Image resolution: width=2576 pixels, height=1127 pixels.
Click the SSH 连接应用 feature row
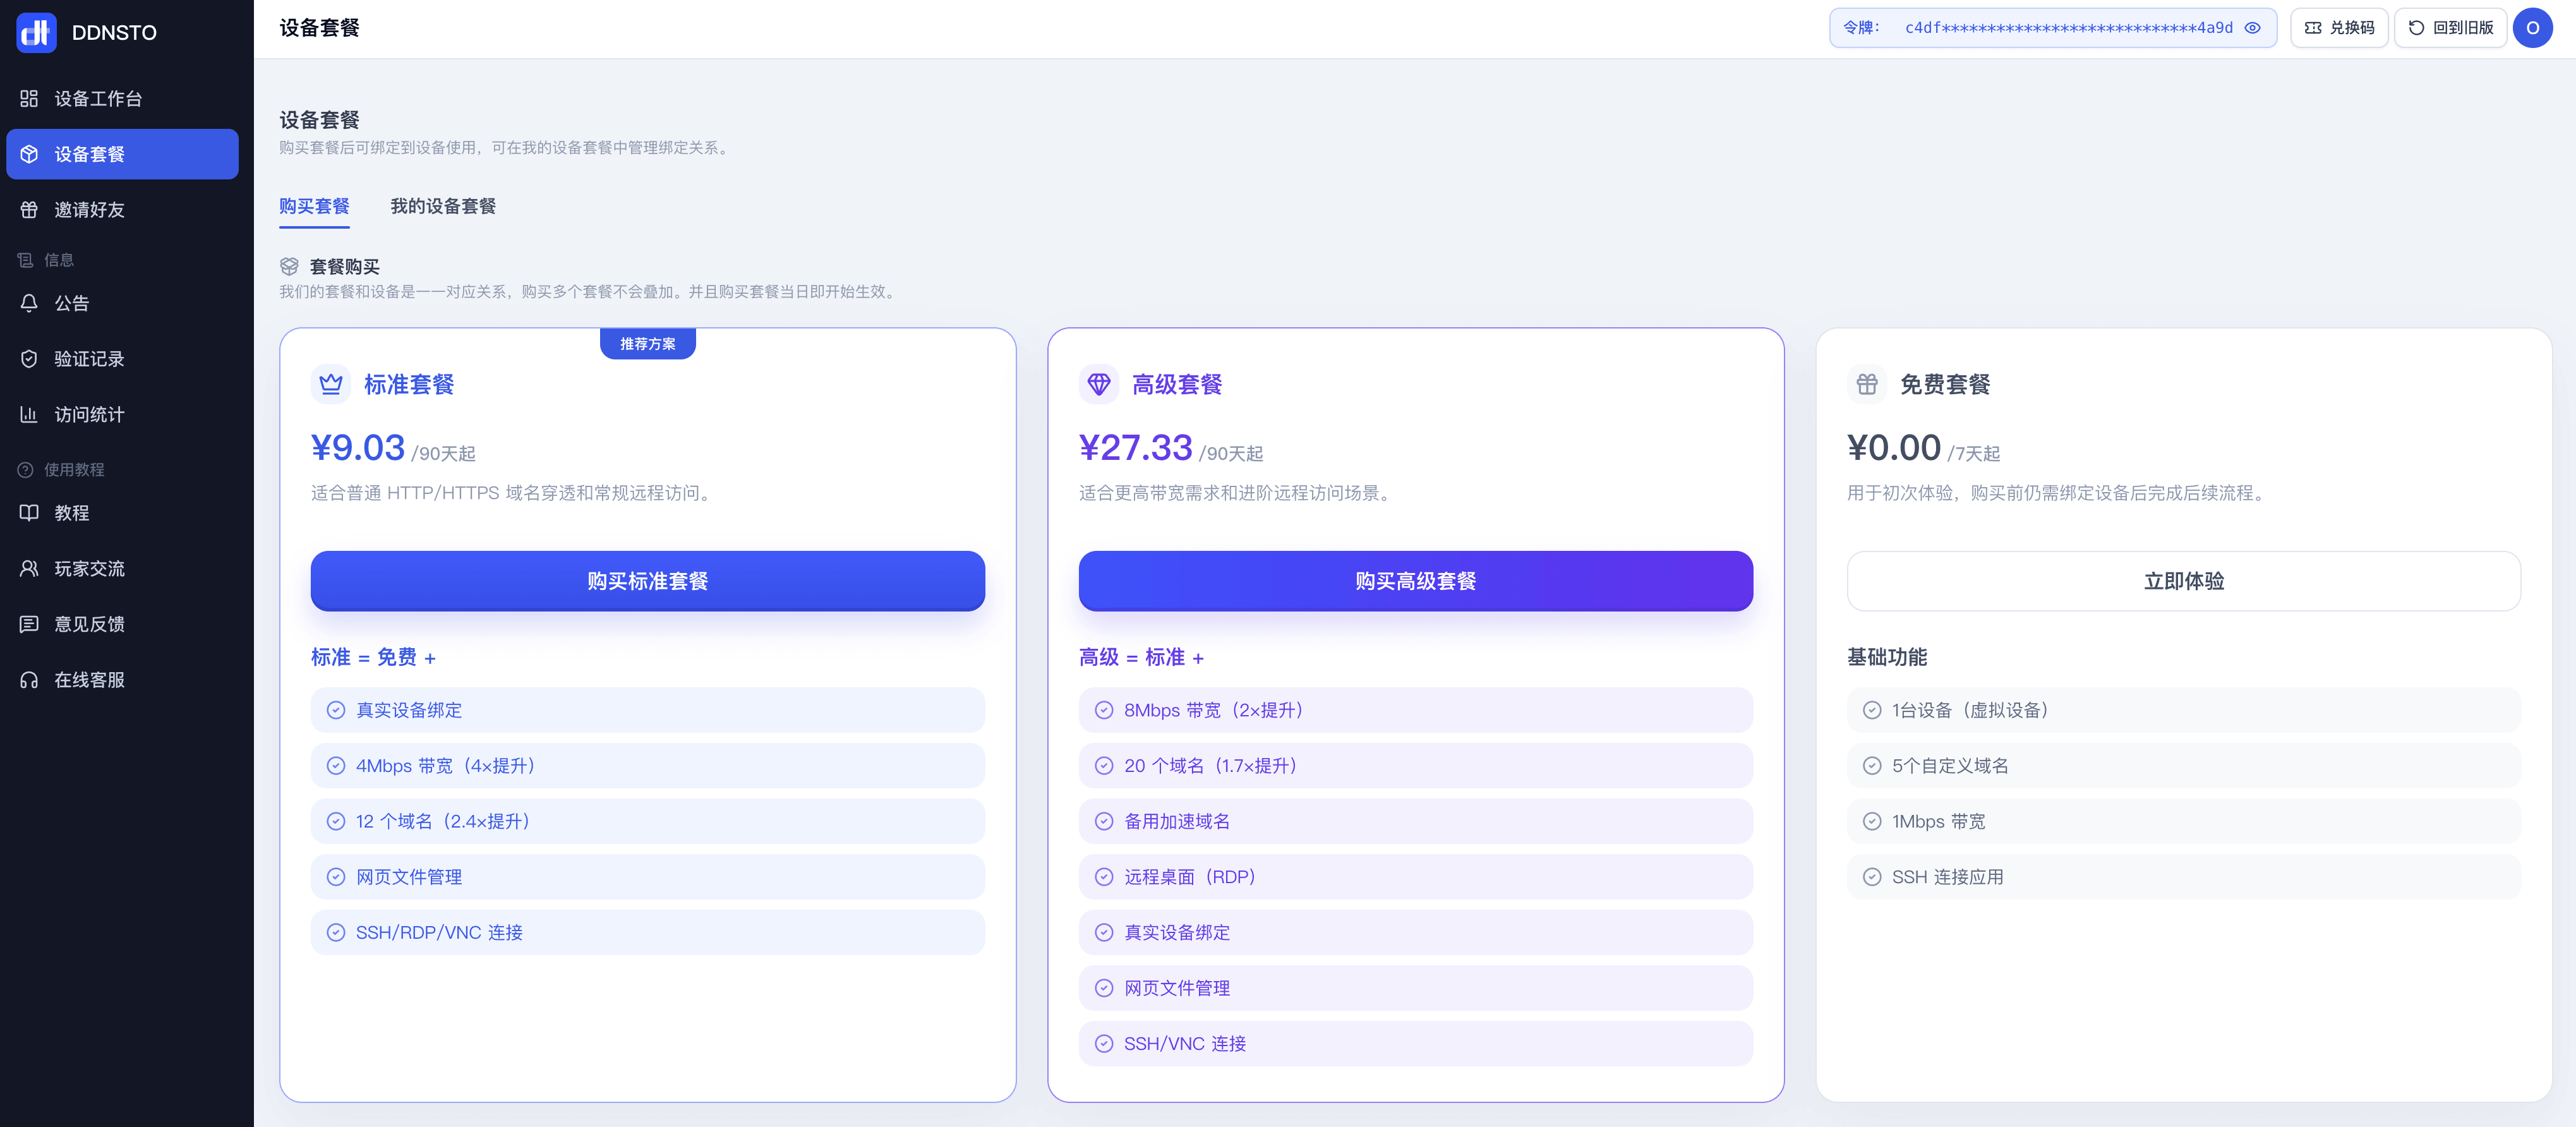tap(2183, 877)
